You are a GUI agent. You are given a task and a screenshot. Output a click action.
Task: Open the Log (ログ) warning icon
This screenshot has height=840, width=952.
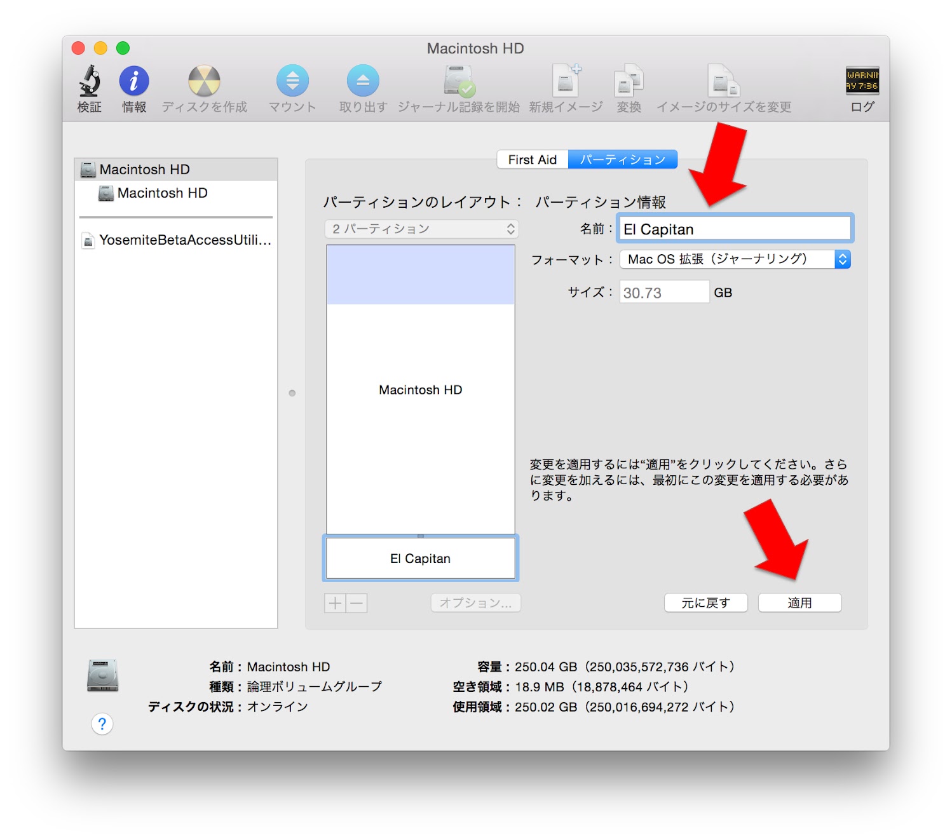click(x=862, y=81)
